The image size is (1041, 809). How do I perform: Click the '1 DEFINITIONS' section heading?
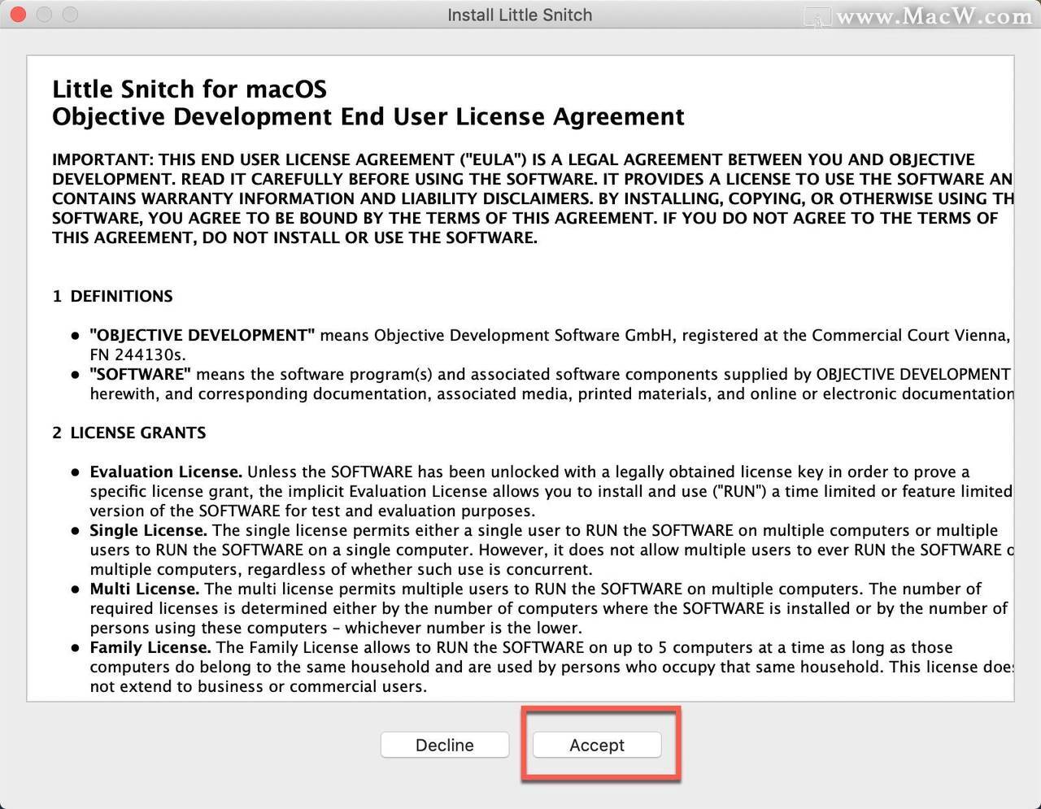[112, 296]
